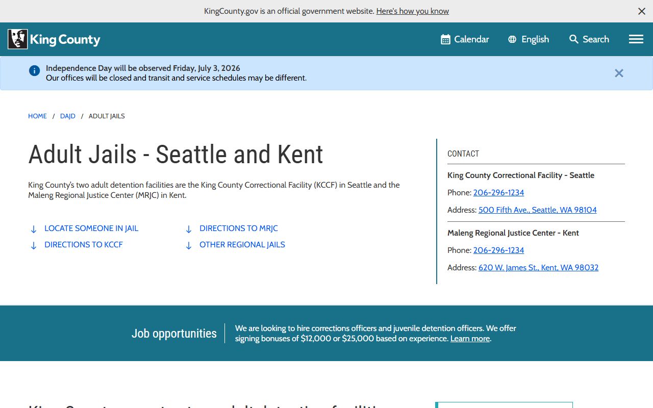Screen dimensions: 653x408
Task: Jump to LOCATE SOMEONE IN JAIL section
Action: click(91, 228)
